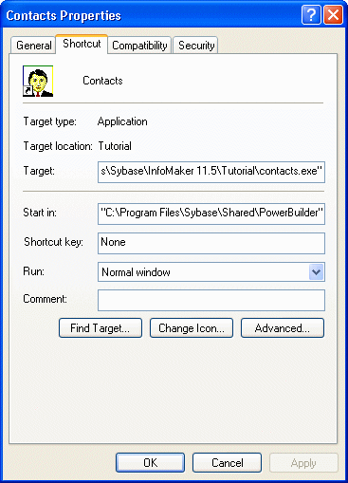Open the Compatibility tab
The width and height of the screenshot is (348, 483).
pos(139,46)
